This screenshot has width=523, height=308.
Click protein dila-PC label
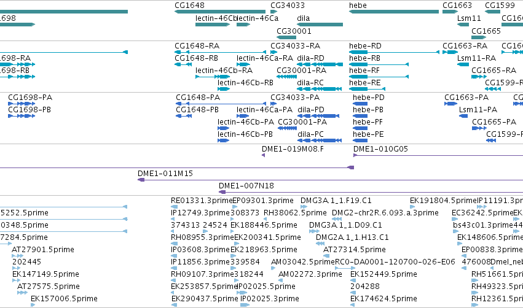tap(310, 134)
